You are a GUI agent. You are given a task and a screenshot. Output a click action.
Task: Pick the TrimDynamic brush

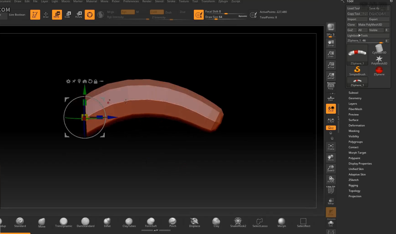click(x=64, y=222)
